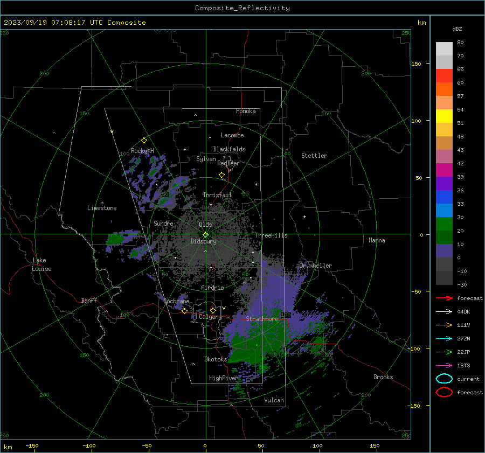Click the yellow diamond marker below Cochrane
This screenshot has height=453, width=485.
184,311
